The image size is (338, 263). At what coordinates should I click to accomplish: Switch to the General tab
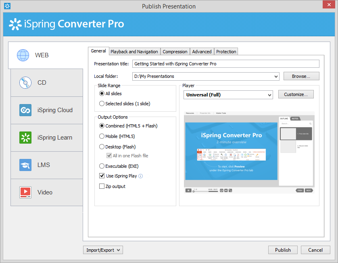(98, 51)
